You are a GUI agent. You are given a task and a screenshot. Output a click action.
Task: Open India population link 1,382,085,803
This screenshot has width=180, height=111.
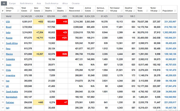coord(169,33)
